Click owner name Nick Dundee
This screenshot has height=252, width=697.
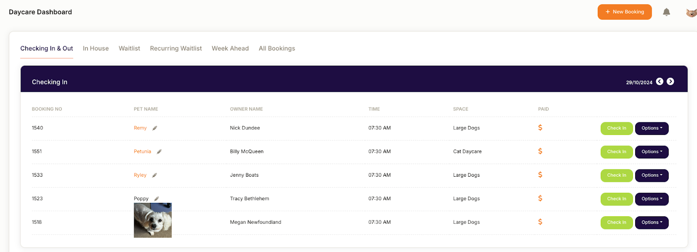point(245,128)
